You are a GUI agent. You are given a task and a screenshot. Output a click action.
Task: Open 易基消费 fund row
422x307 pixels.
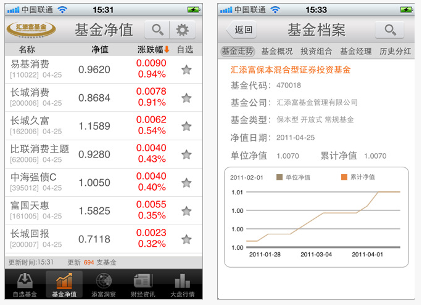coord(104,70)
